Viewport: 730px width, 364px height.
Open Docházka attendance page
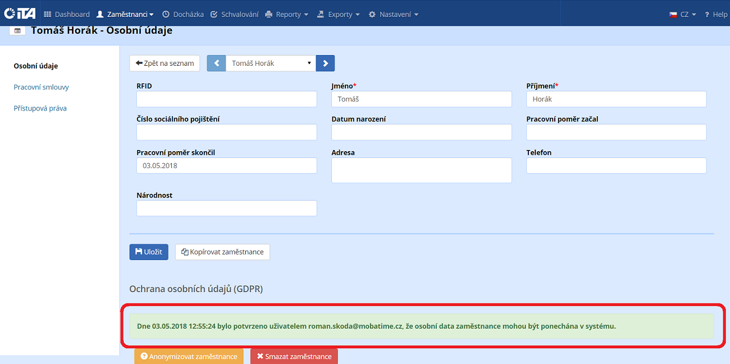click(x=183, y=15)
